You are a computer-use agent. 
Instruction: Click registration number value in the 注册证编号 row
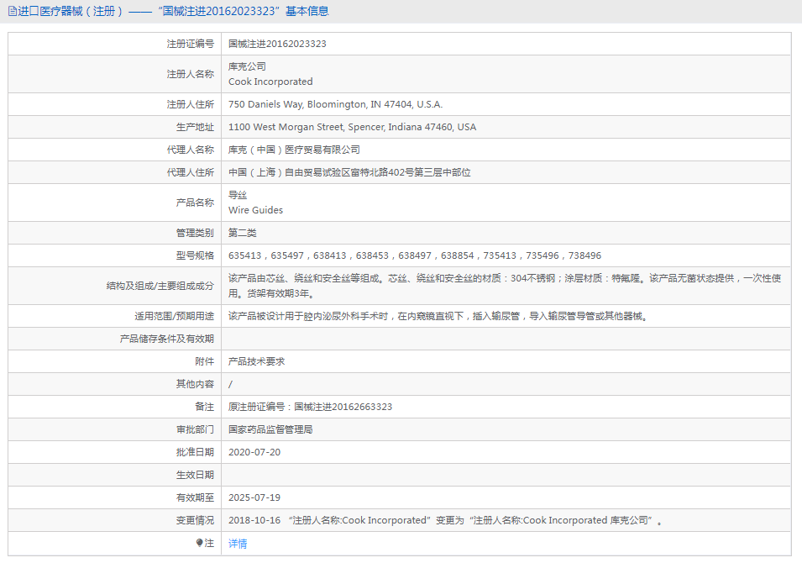point(277,44)
